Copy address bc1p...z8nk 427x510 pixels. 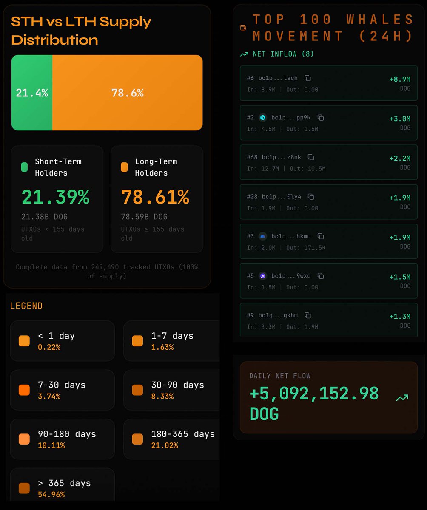311,157
